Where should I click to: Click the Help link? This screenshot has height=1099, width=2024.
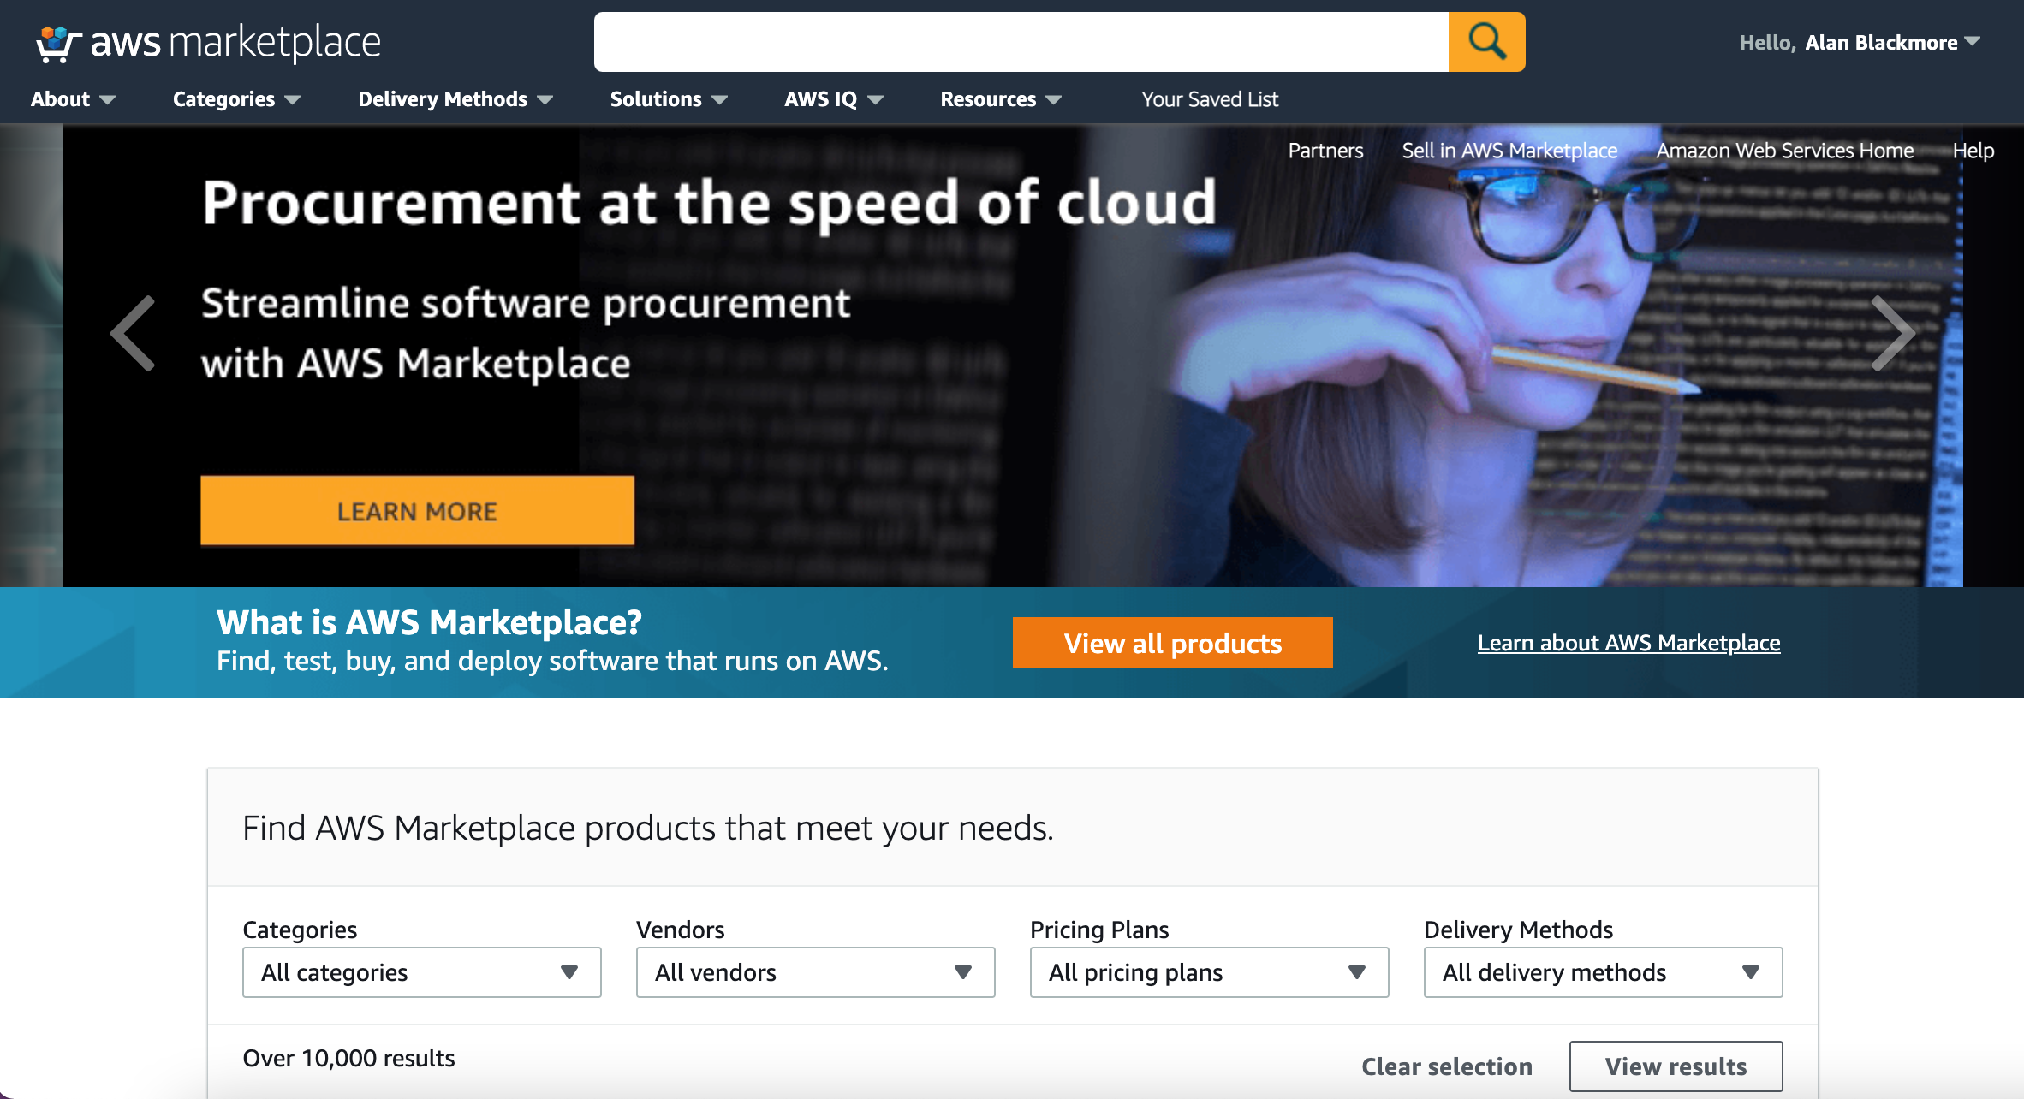(1973, 151)
